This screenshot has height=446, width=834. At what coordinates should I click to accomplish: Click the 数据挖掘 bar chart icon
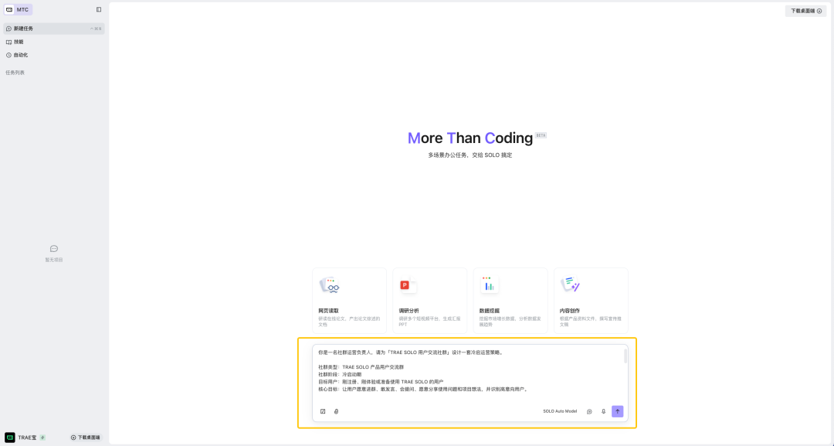click(x=490, y=284)
